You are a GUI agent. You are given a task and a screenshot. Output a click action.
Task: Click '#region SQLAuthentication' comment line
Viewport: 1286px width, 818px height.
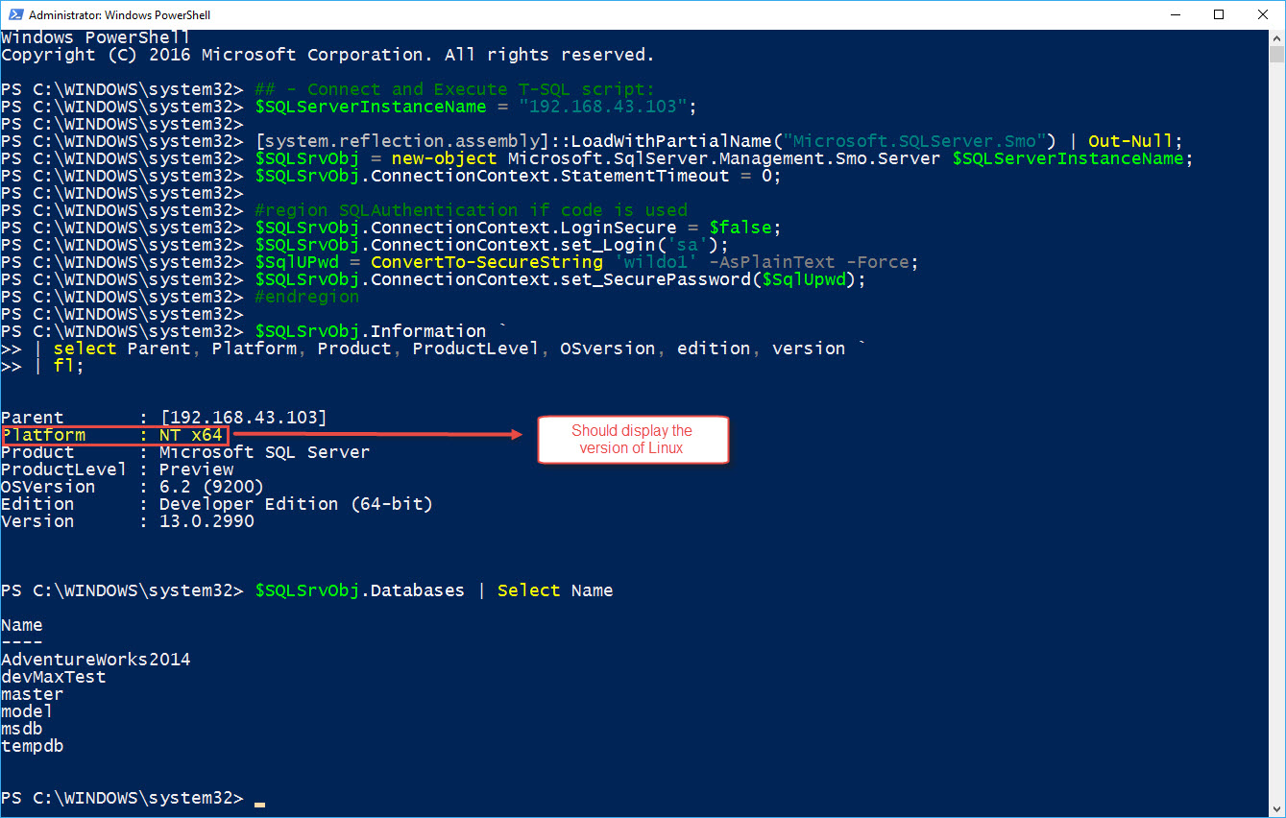coord(471,210)
